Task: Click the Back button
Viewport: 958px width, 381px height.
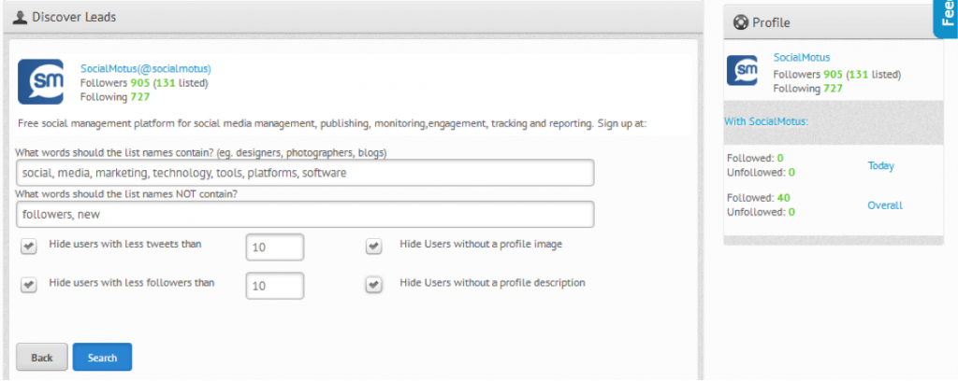Action: (x=41, y=358)
